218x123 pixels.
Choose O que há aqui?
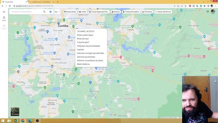(91, 42)
